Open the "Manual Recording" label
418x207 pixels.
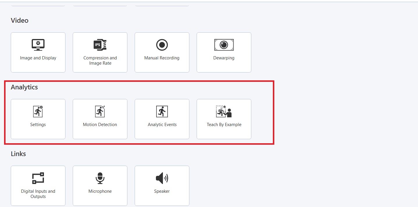pos(162,58)
